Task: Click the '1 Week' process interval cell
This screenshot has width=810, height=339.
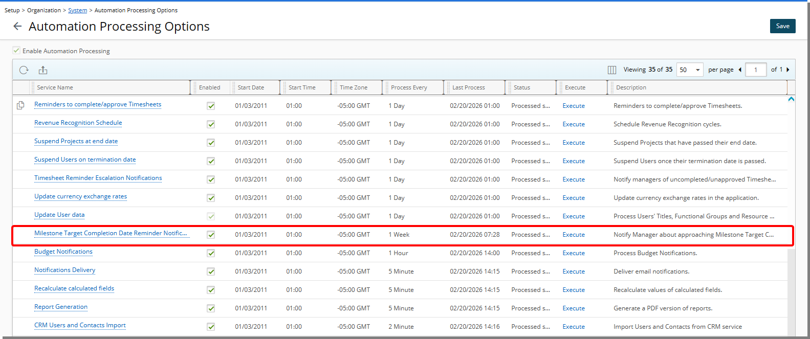Action: [x=399, y=235]
